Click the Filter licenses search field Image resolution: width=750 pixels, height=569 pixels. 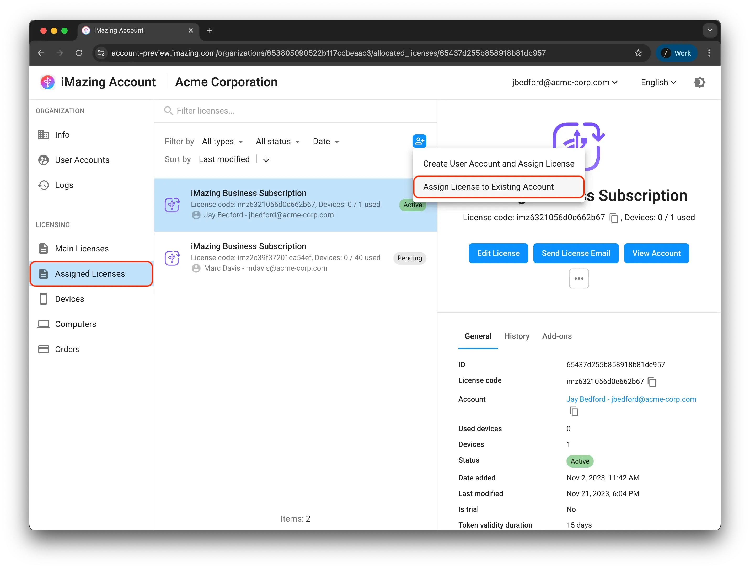point(295,111)
